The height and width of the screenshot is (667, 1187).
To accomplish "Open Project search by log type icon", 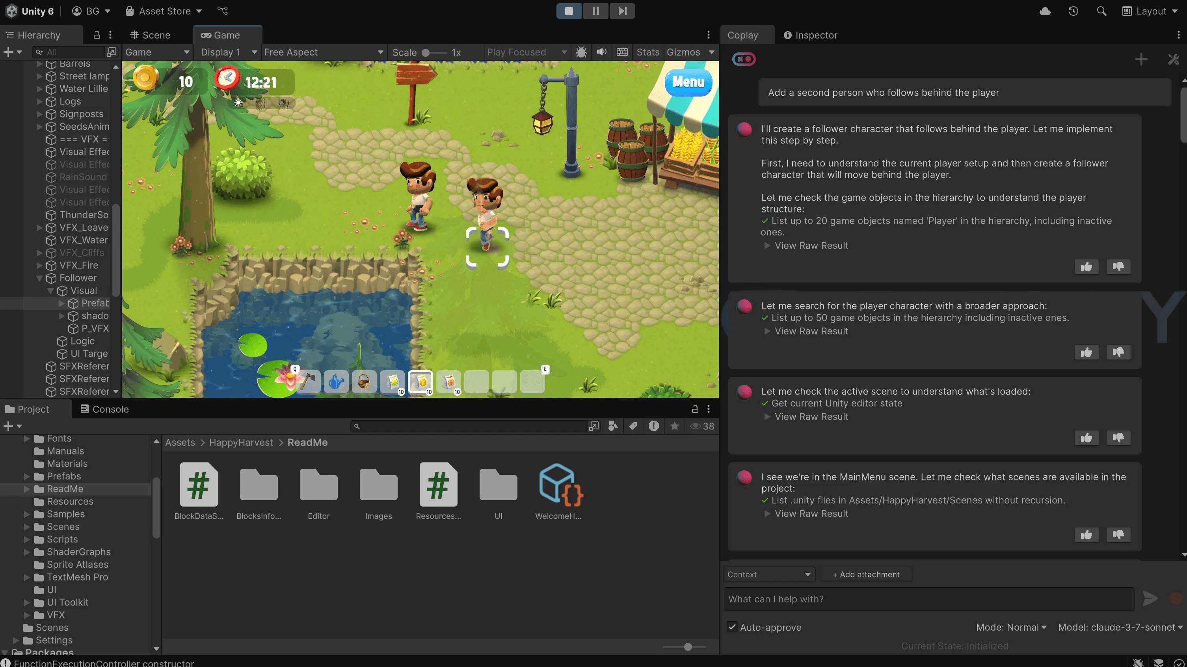I will click(x=653, y=426).
